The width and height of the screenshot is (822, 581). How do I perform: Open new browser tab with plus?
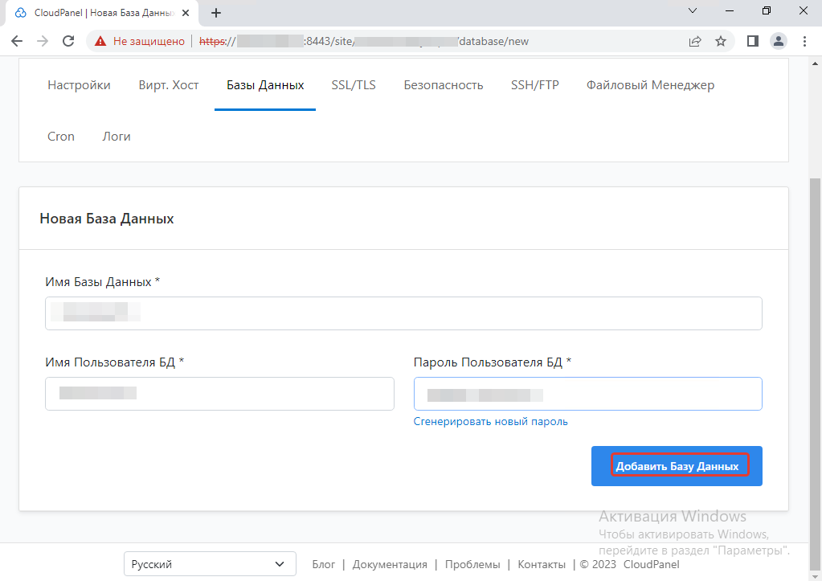coord(216,13)
